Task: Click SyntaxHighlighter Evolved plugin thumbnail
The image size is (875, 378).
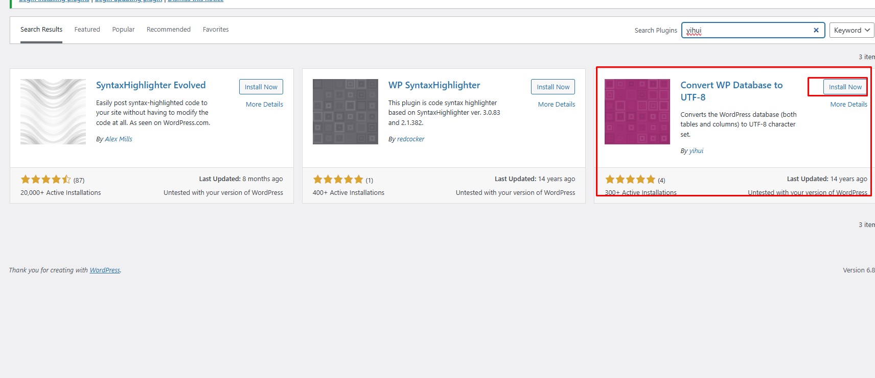Action: tap(53, 112)
